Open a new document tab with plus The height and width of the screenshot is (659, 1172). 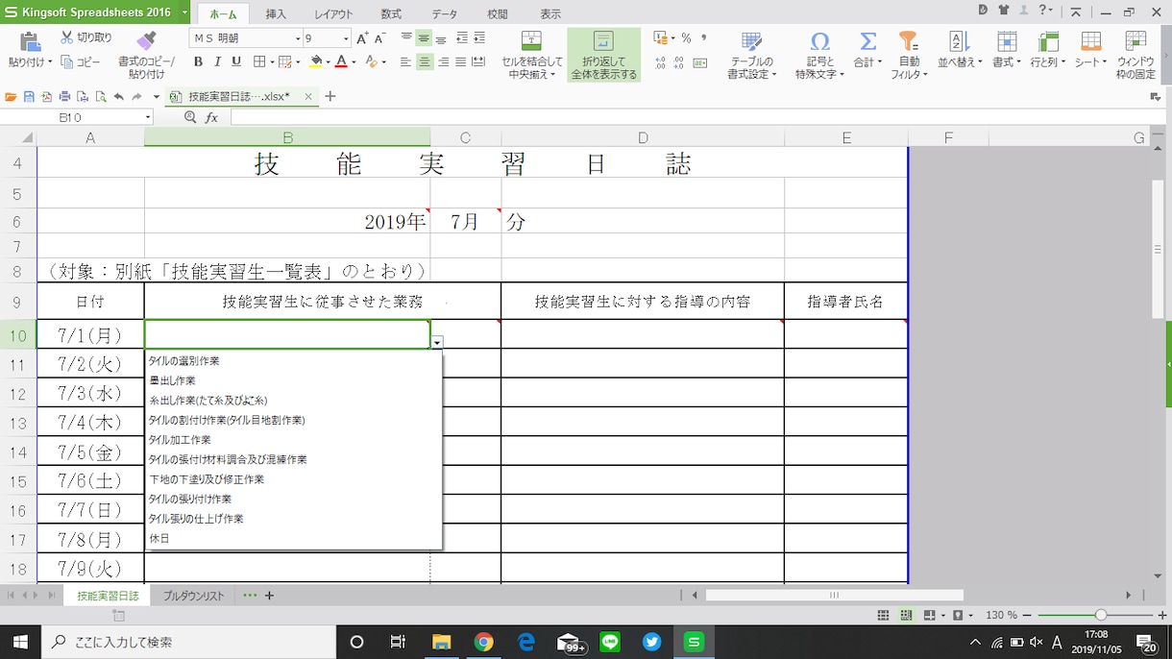330,96
